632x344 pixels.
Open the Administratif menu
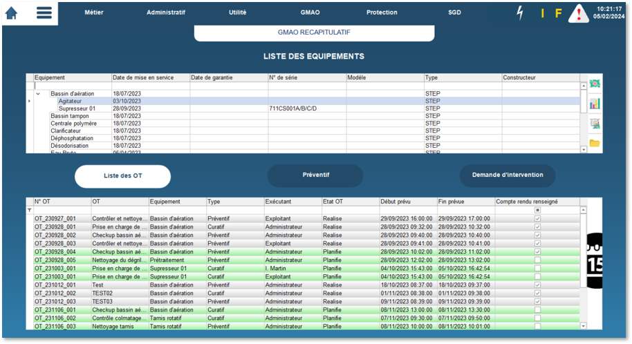click(166, 12)
